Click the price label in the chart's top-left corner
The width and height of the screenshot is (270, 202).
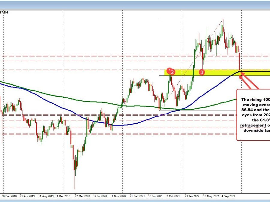coord(4,12)
